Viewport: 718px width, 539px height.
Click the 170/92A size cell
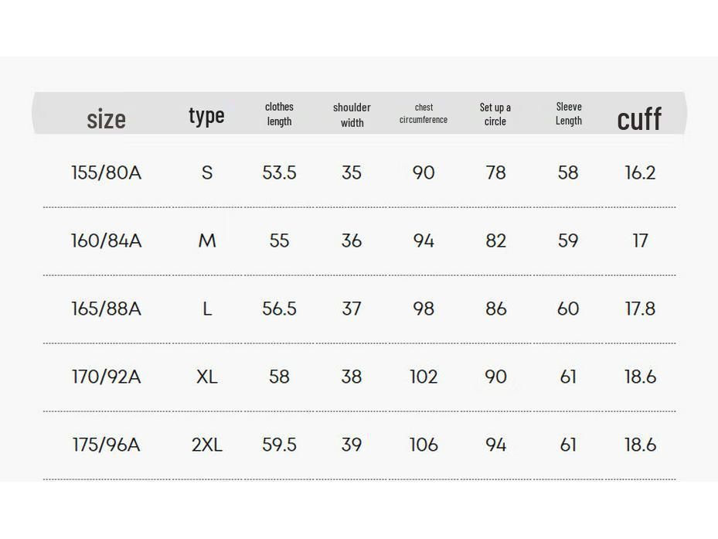(x=107, y=377)
